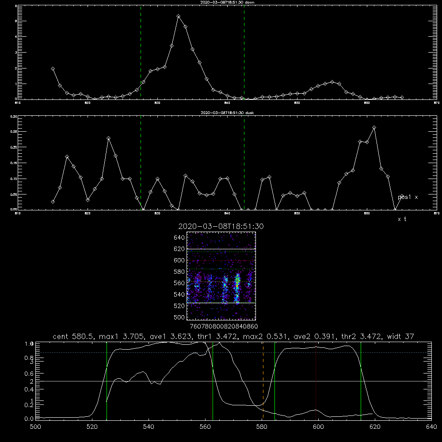Viewport: 442px width, 442px height.
Task: Click the green vertical line near 585 in bottom plot
Action: click(x=274, y=381)
